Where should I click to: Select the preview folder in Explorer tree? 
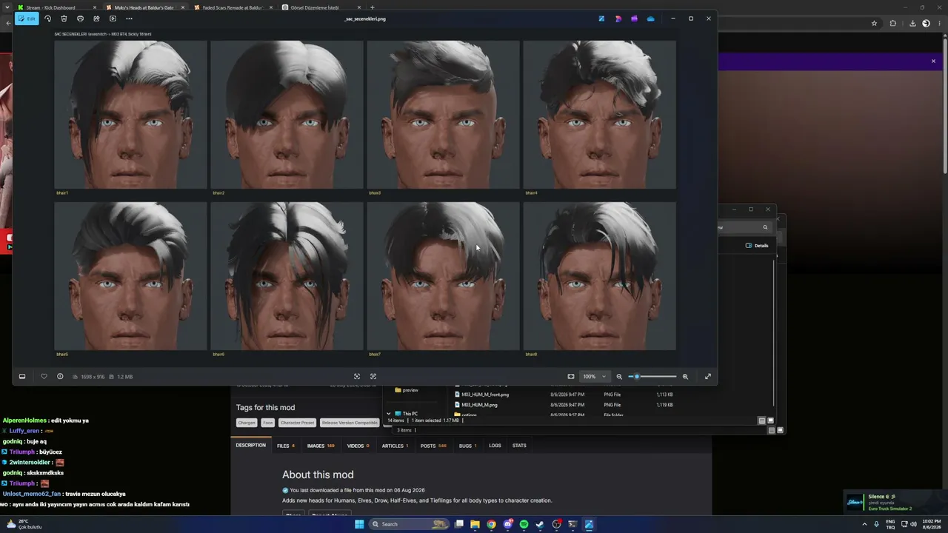pyautogui.click(x=410, y=390)
